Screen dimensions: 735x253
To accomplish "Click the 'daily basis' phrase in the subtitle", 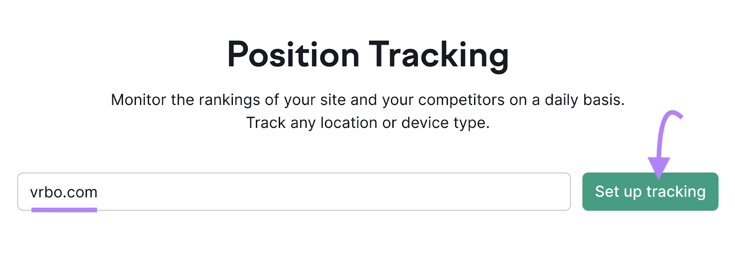I will (584, 100).
